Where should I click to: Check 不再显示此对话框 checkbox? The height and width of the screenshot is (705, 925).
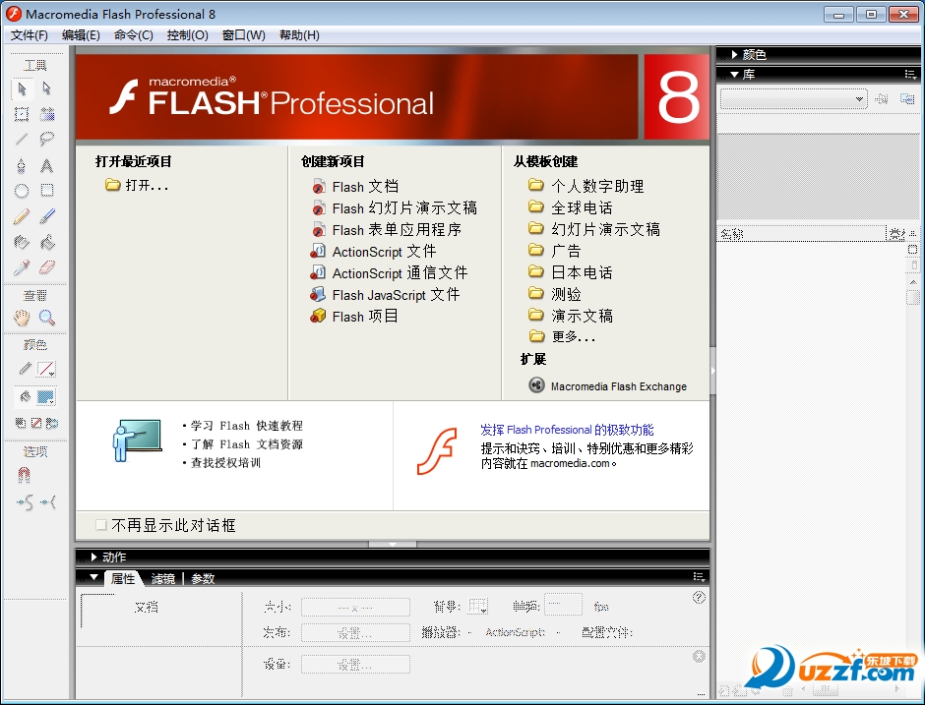[101, 525]
